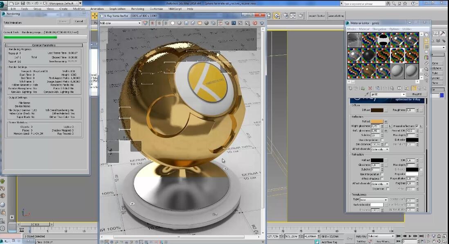Click Auto Key button
This screenshot has height=244, width=449.
(x=361, y=236)
